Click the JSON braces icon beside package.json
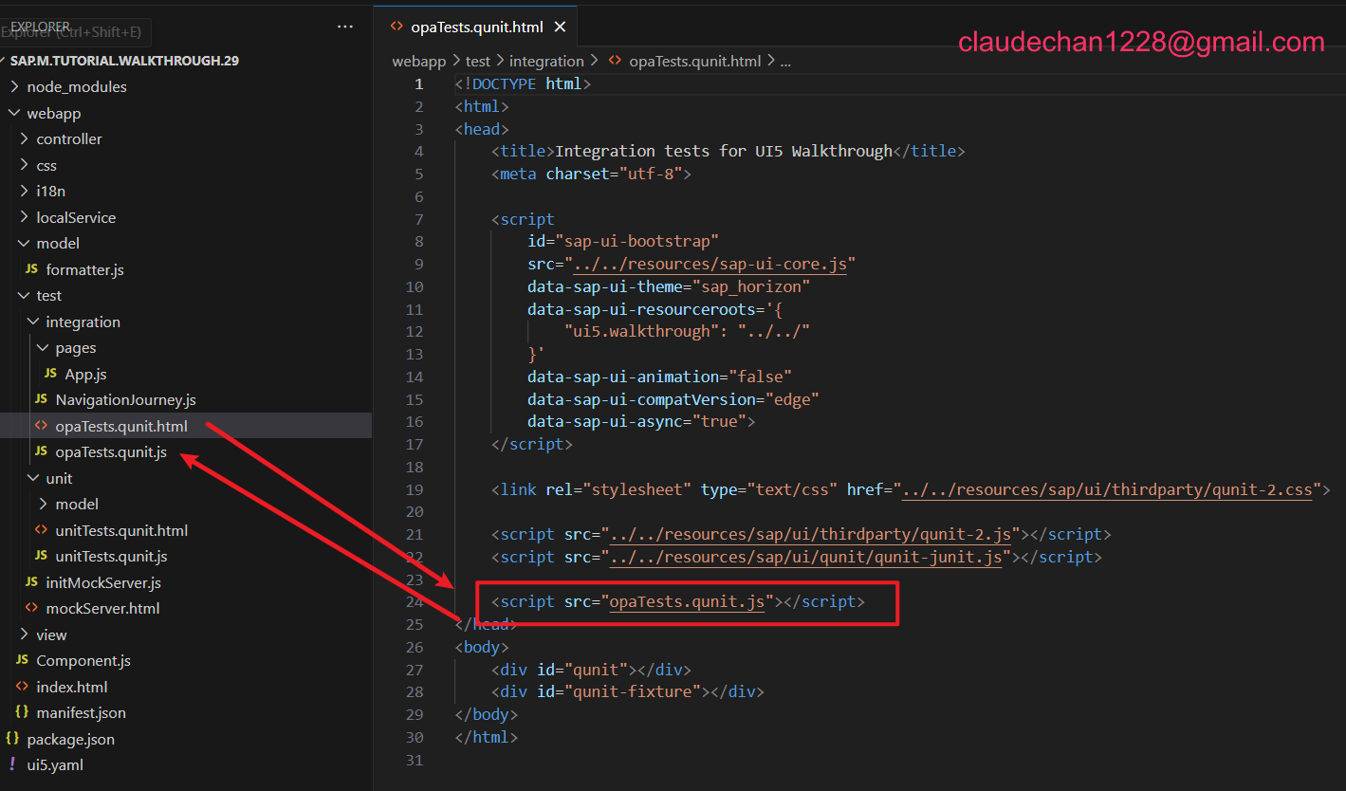The width and height of the screenshot is (1346, 791). coord(12,739)
